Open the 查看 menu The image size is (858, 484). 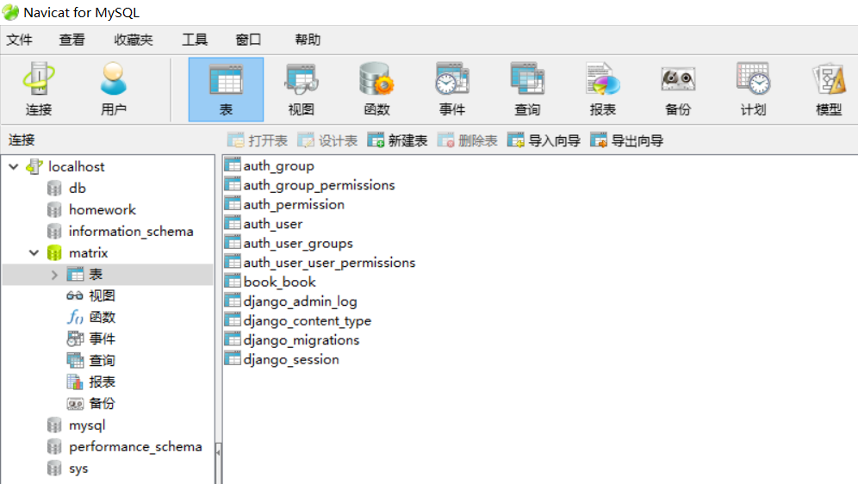coord(71,40)
